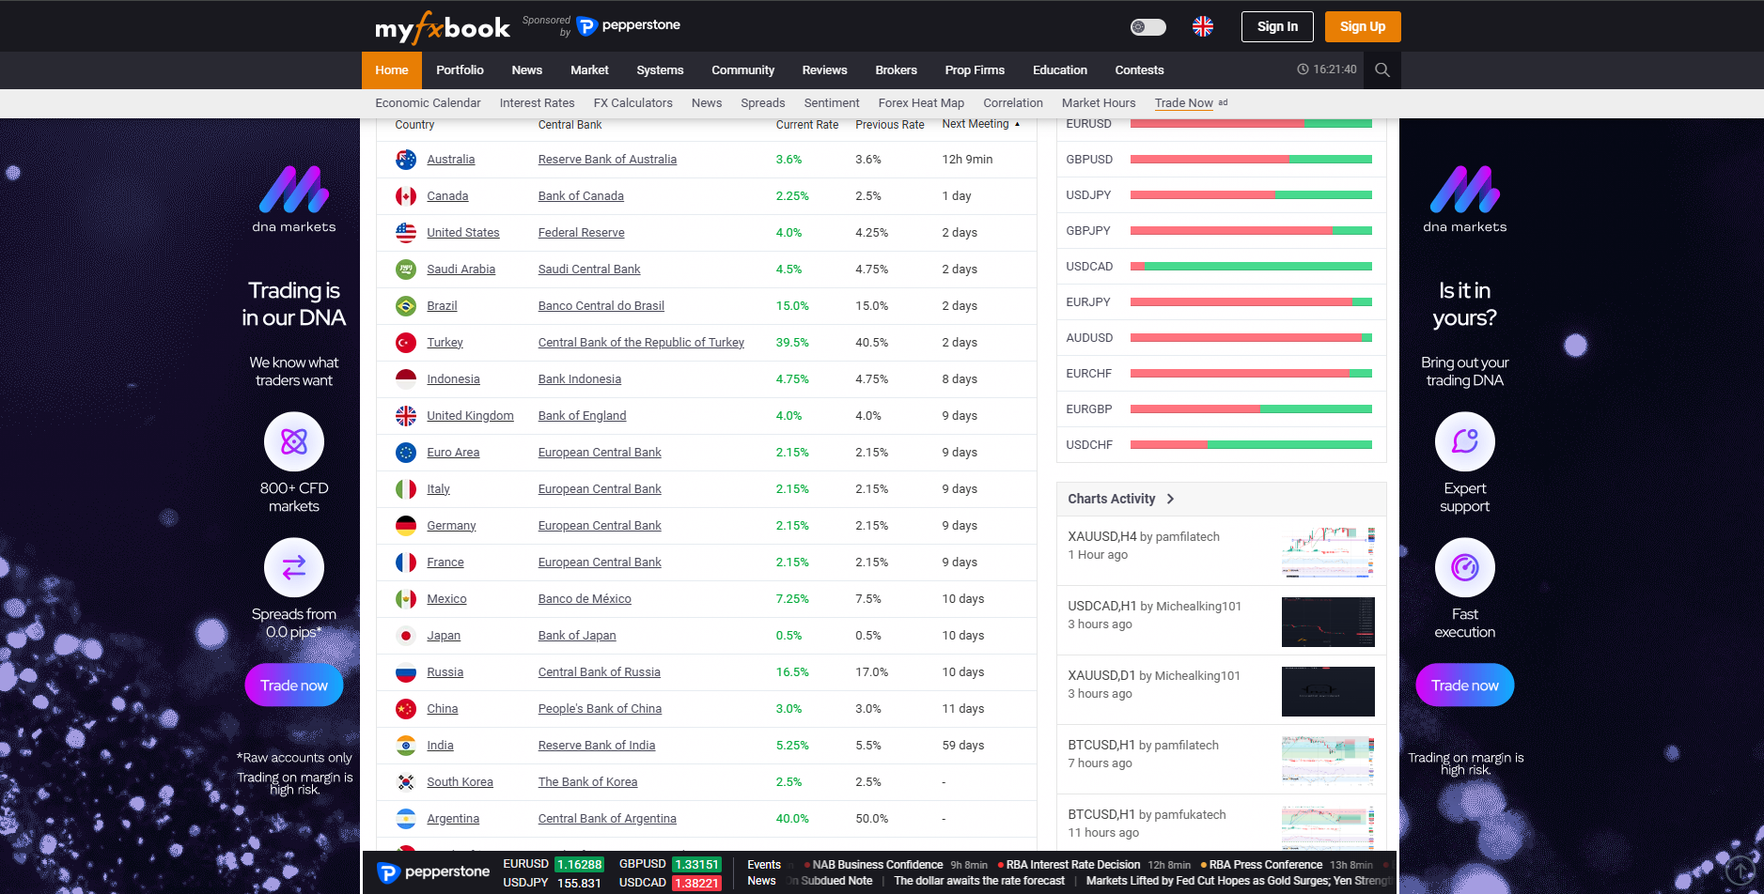Viewport: 1764px width, 894px height.
Task: Click the Turkey flag icon
Action: point(406,343)
